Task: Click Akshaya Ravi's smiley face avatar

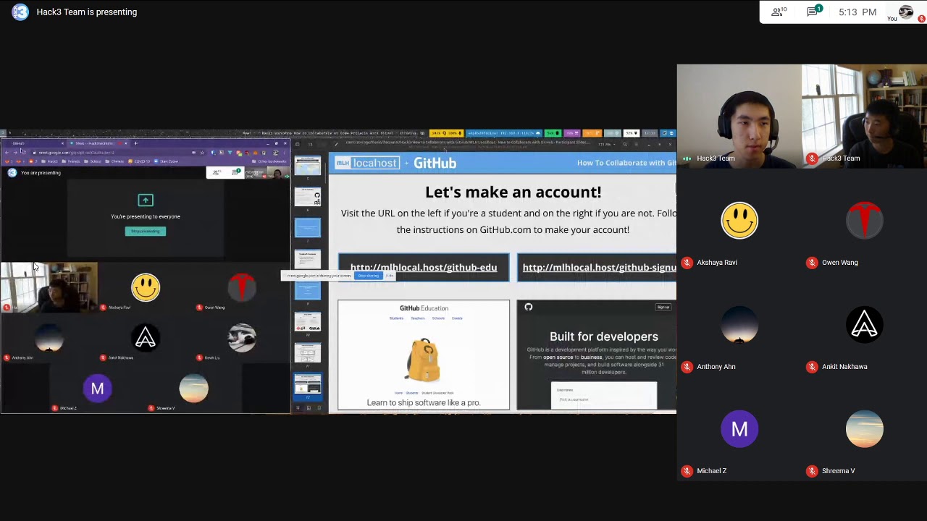Action: tap(739, 220)
